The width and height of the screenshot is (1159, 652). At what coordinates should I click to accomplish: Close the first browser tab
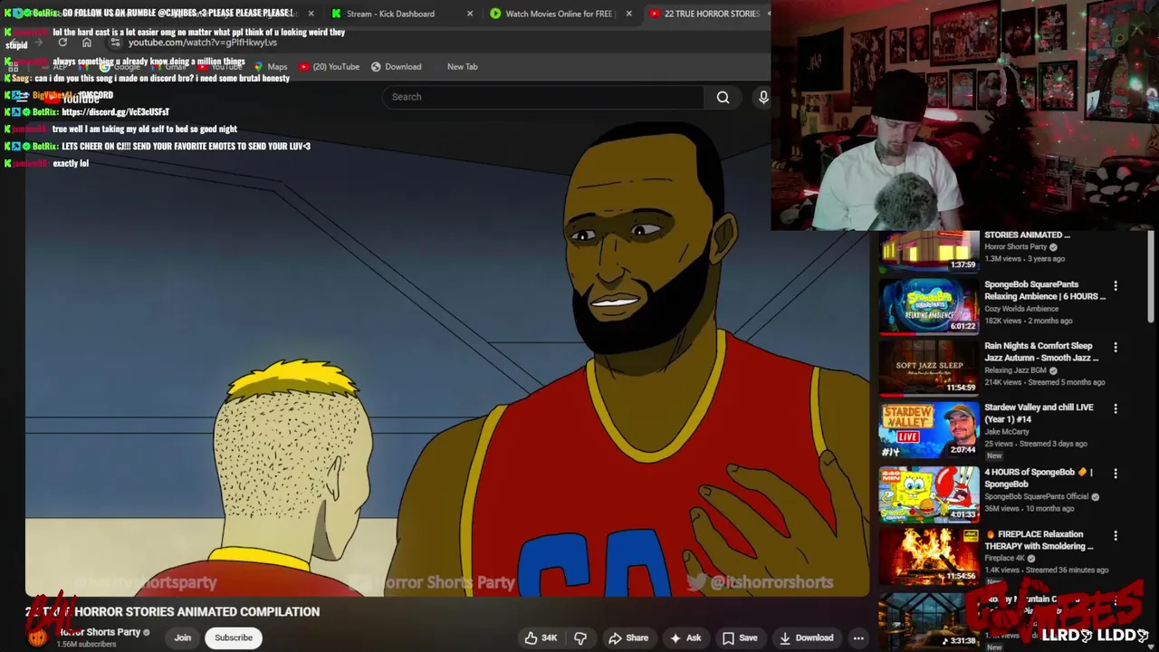(x=311, y=14)
